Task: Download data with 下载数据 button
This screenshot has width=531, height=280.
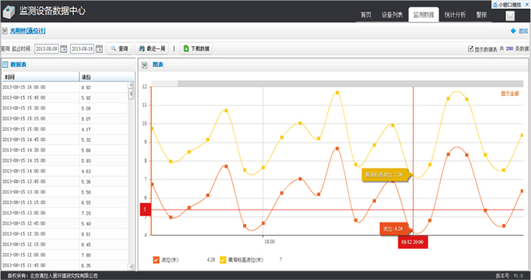Action: coord(196,48)
